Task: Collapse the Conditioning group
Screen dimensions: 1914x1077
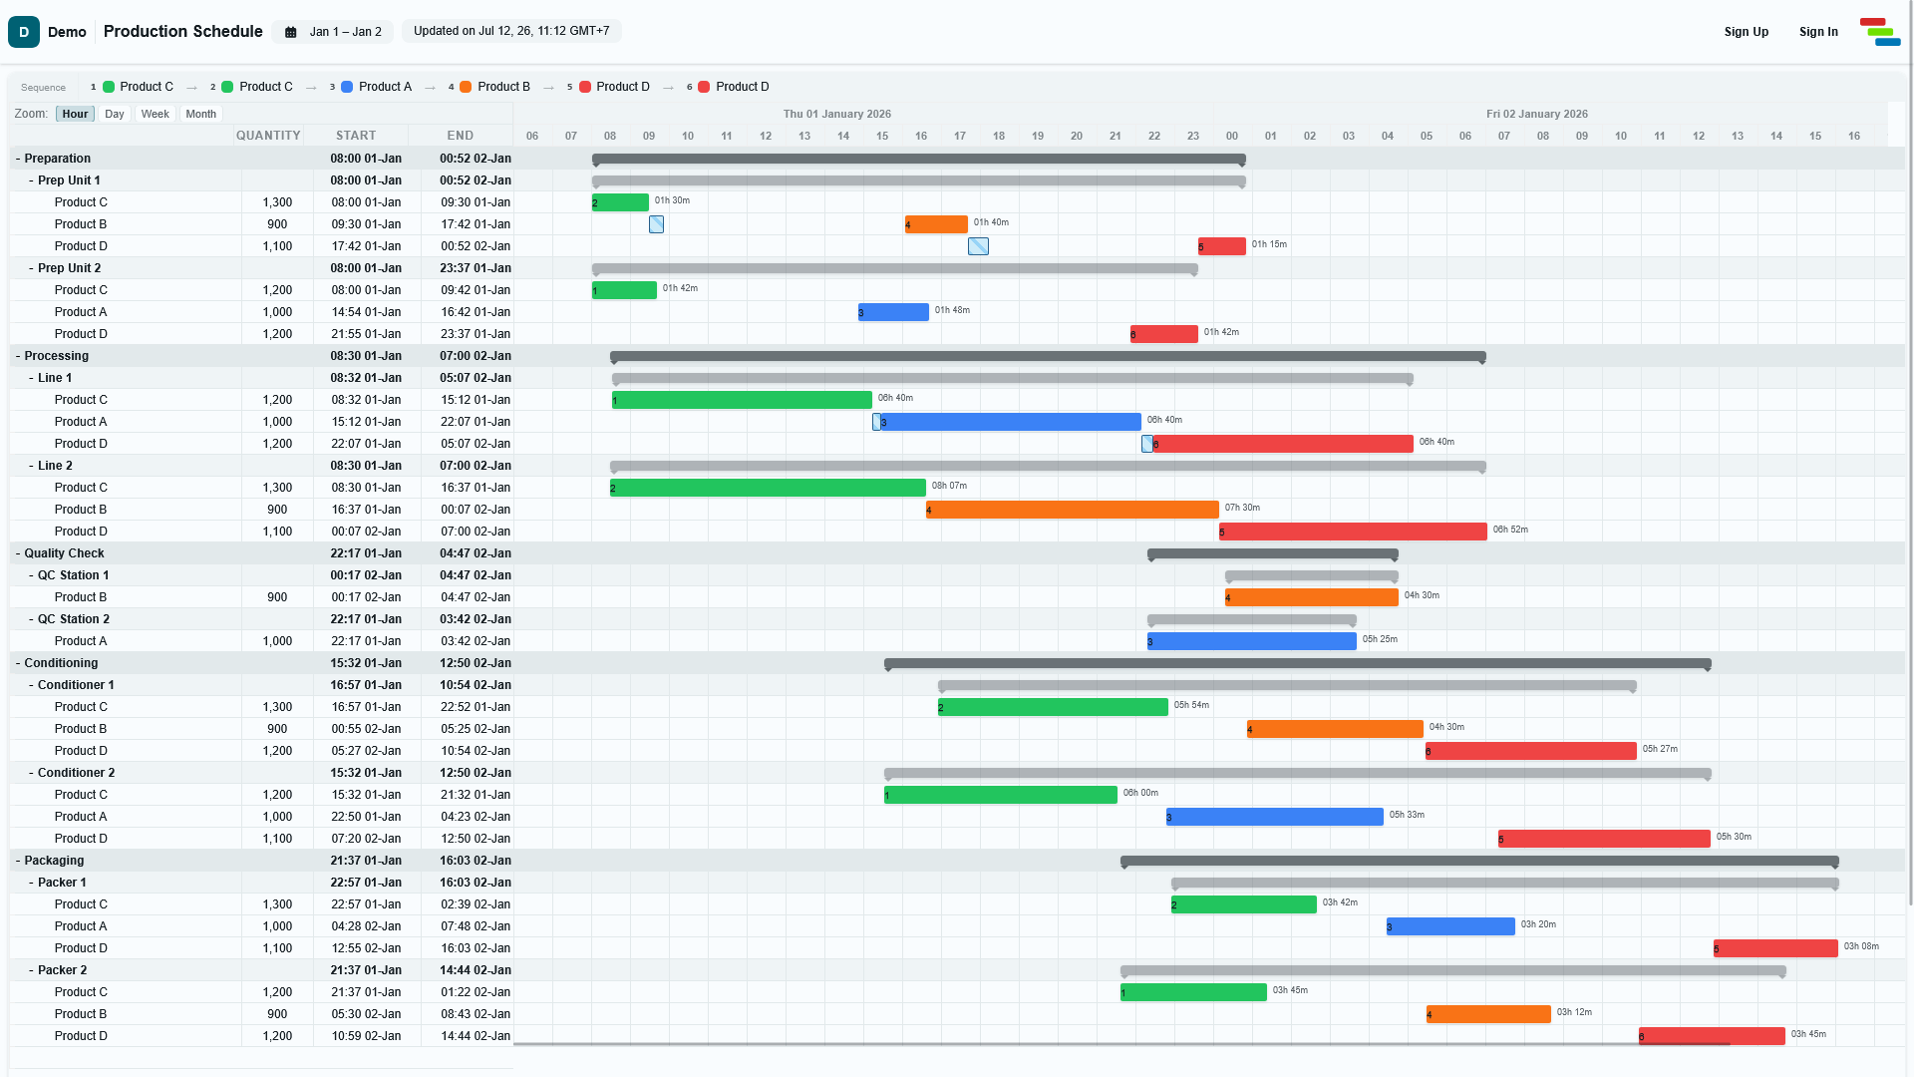Action: click(x=18, y=663)
